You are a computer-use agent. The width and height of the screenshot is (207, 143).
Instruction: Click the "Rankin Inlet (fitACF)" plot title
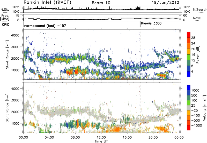click(x=47, y=3)
